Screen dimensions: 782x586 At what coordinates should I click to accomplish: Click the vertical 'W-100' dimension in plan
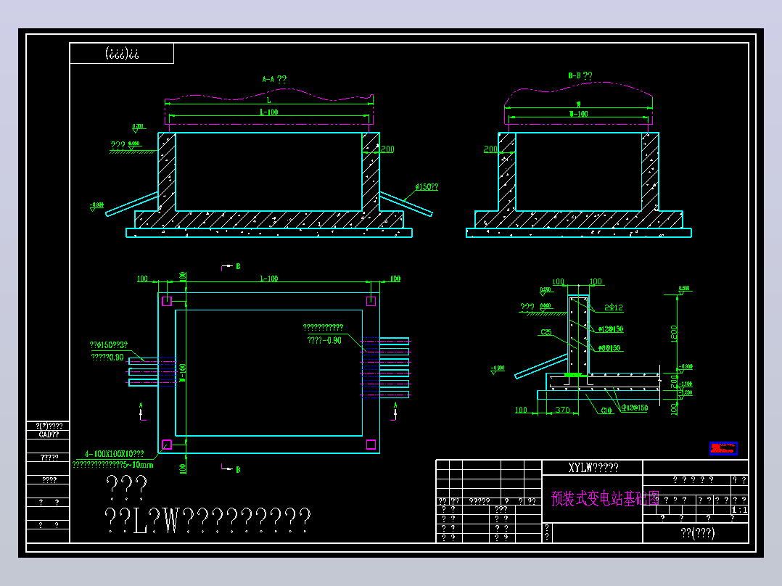183,373
